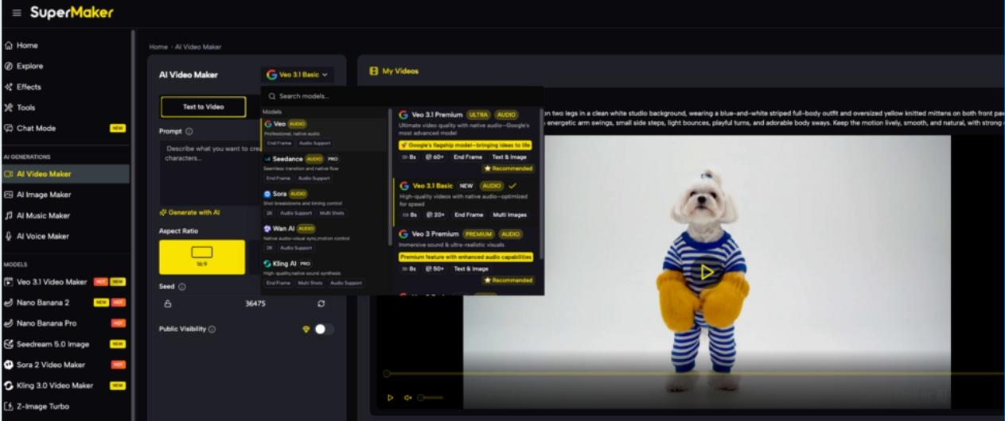1005x421 pixels.
Task: Click the Home icon in sidebar
Action: (9, 45)
